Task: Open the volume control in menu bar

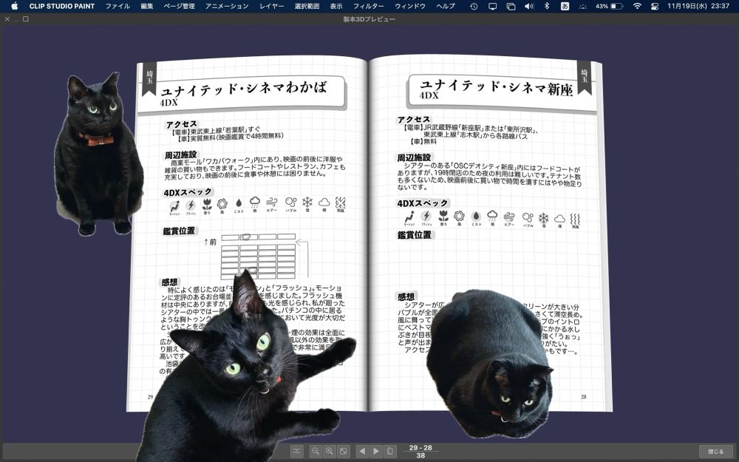Action: 529,6
